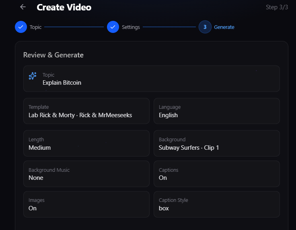This screenshot has height=230, width=296.
Task: Click the Step 3/3 indicator text
Action: (277, 7)
